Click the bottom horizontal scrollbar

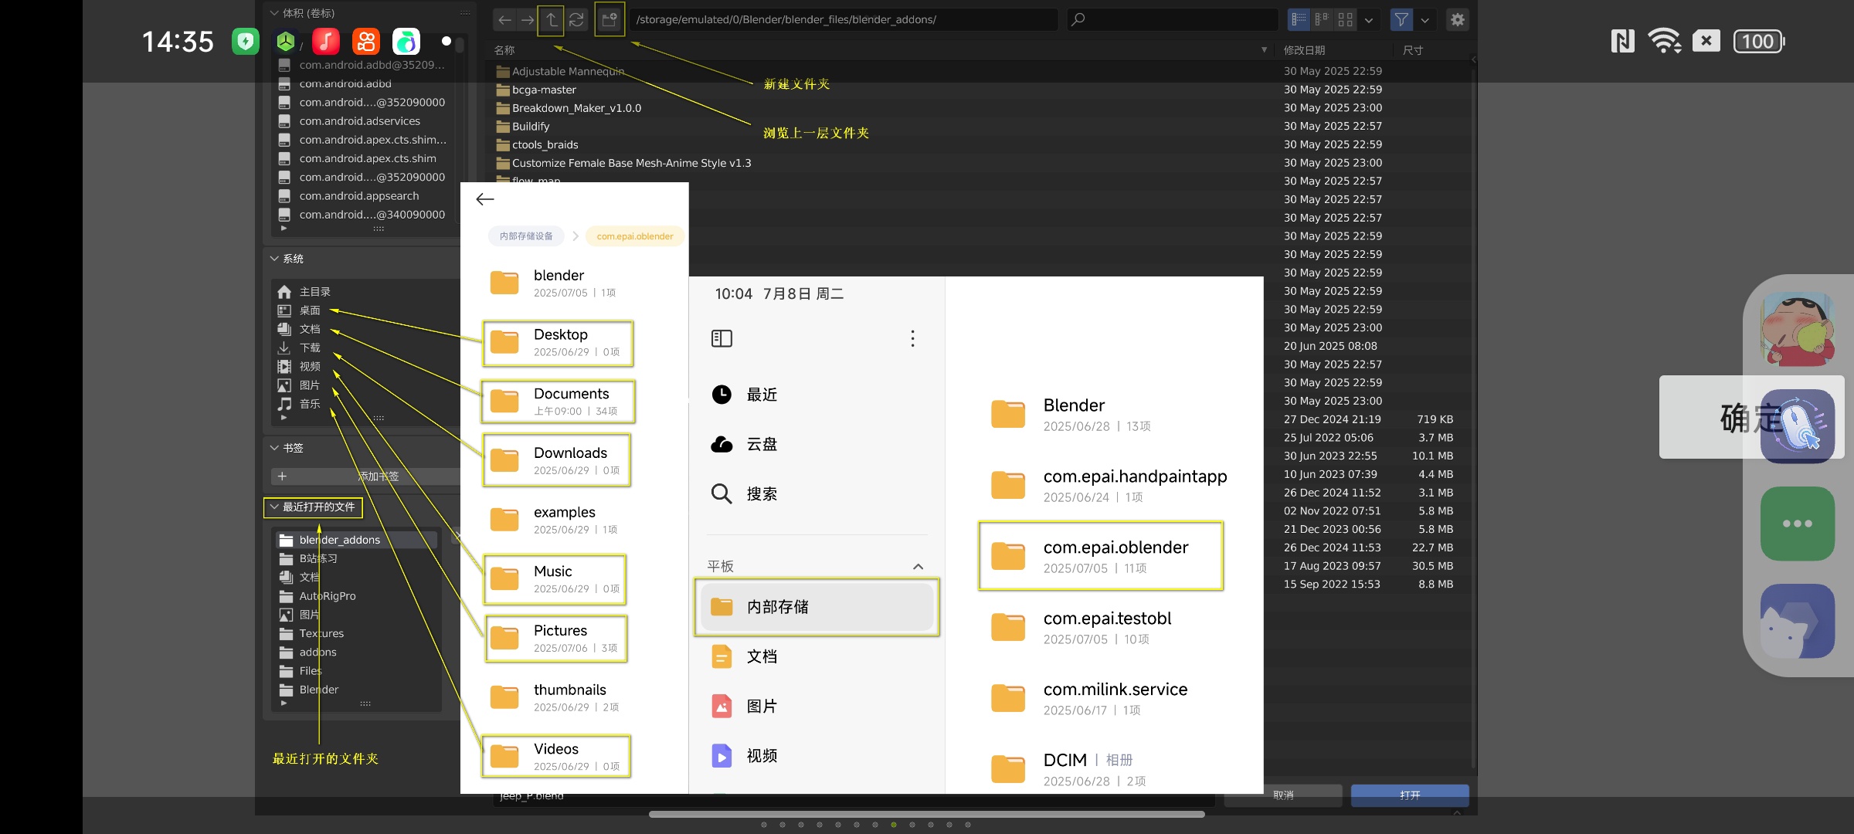(926, 814)
